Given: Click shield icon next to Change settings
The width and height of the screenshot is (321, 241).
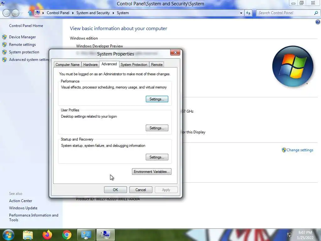Looking at the screenshot, I should [x=284, y=150].
